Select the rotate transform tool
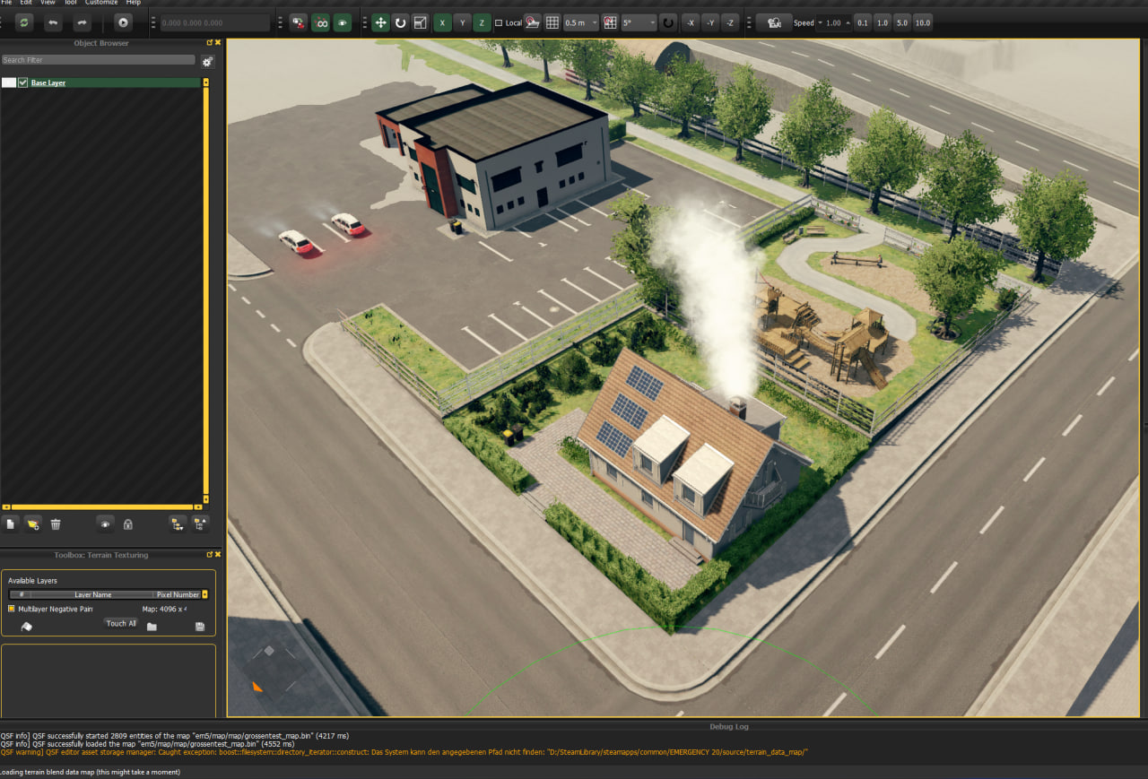 (x=400, y=22)
